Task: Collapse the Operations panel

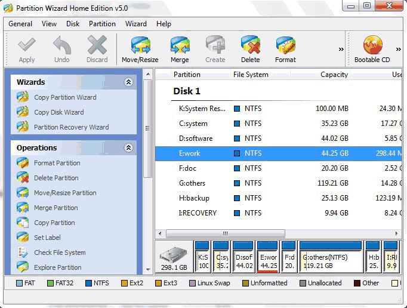Action: (128, 148)
